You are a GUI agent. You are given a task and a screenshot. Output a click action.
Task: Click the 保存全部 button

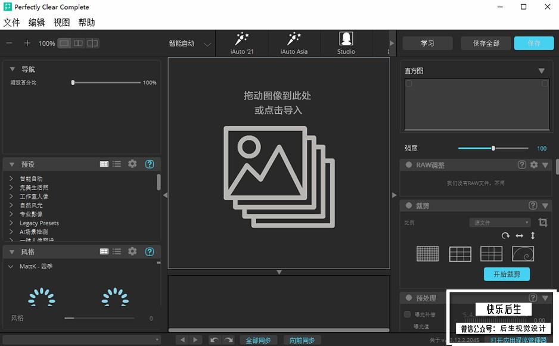tap(486, 43)
